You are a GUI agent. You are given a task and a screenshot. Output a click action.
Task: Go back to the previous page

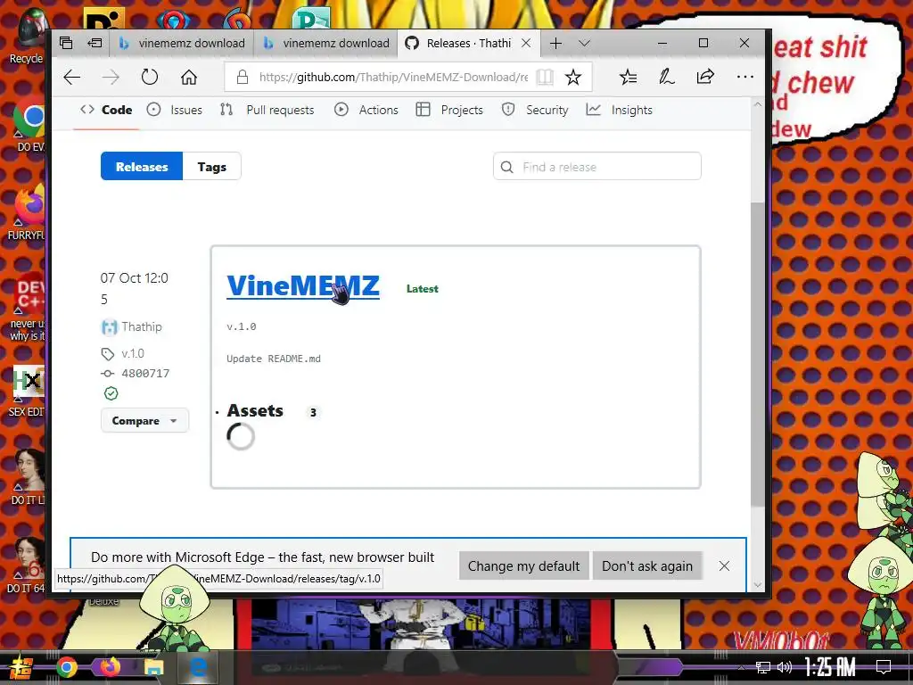pyautogui.click(x=72, y=77)
